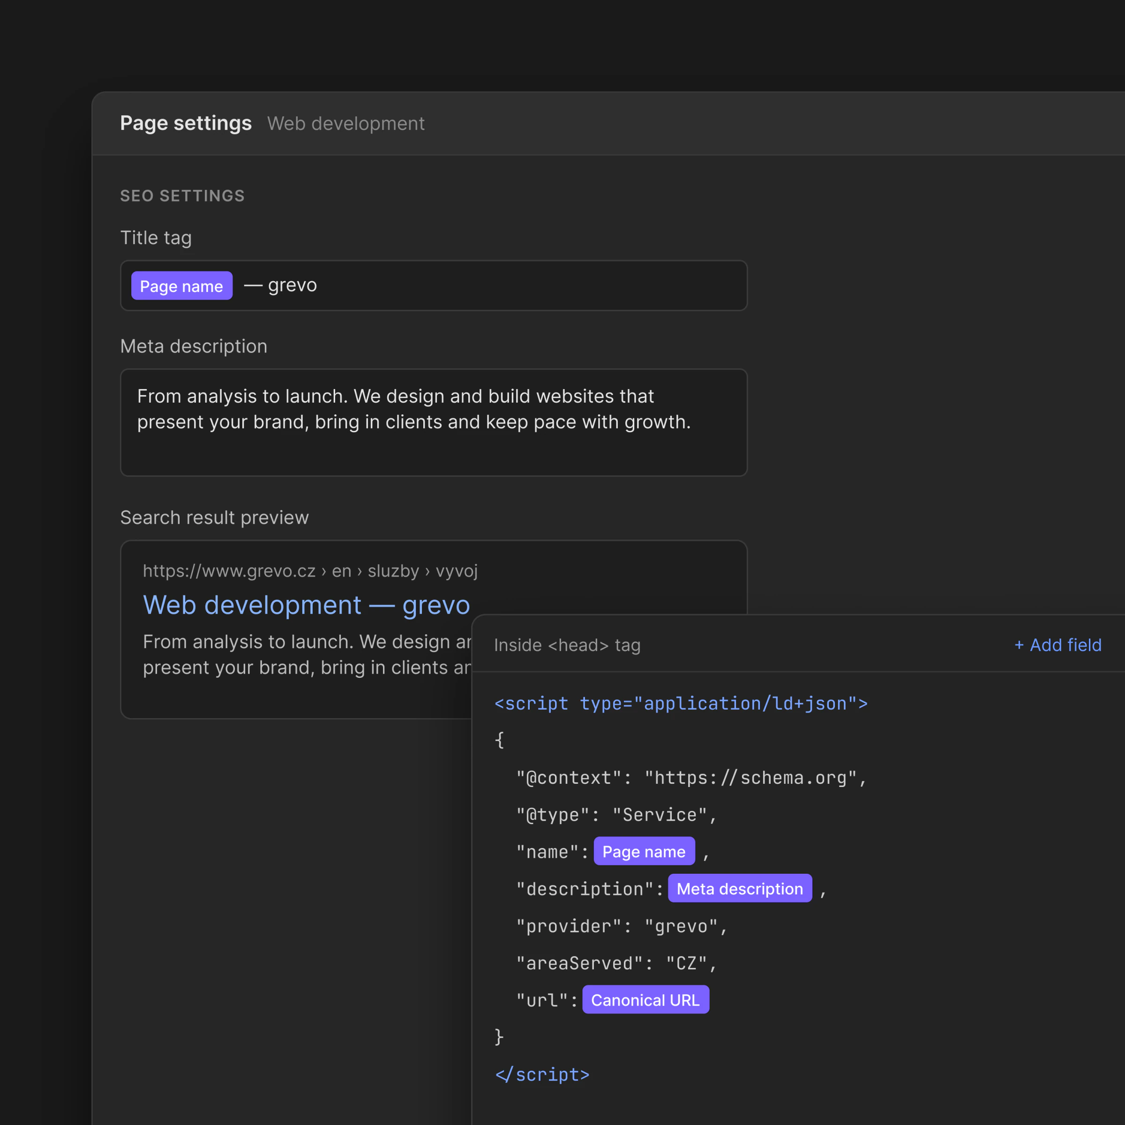1125x1125 pixels.
Task: Click the Meta description text area
Action: (434, 422)
